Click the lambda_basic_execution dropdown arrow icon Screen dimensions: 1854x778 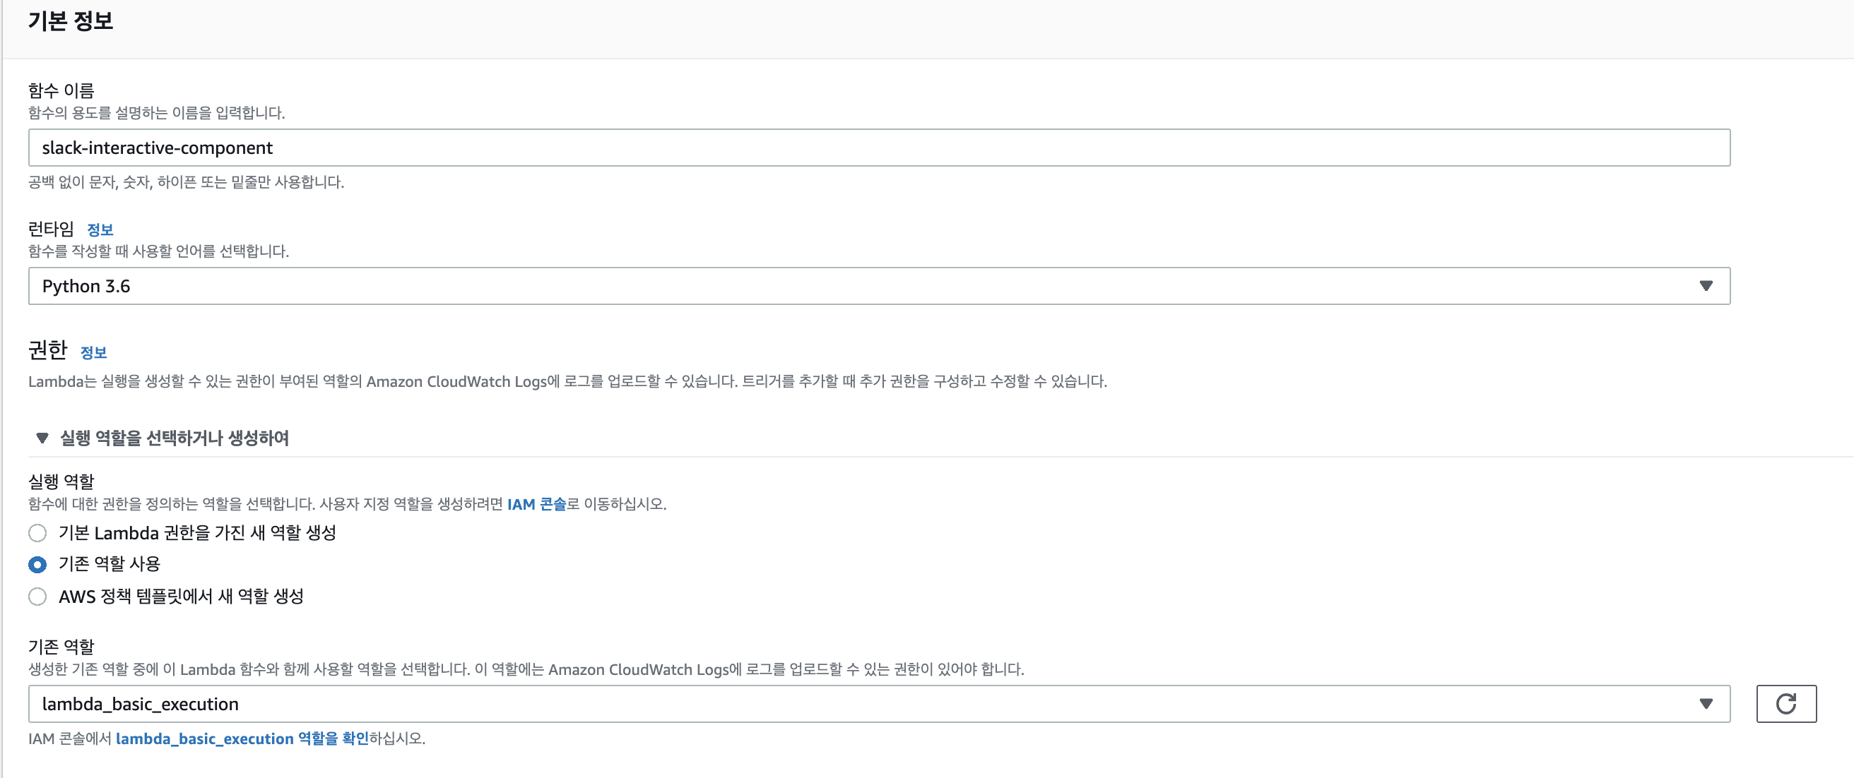point(1705,703)
